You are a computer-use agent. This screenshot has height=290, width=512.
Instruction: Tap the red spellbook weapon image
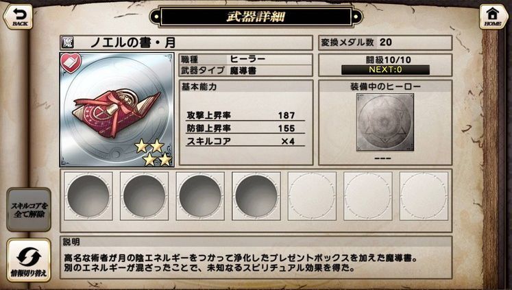click(117, 110)
